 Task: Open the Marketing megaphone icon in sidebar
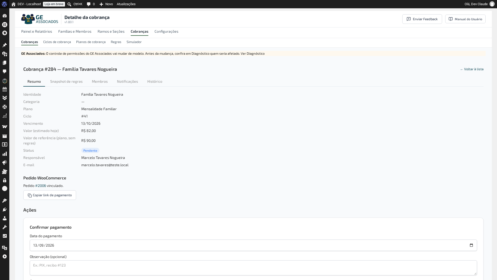tap(5, 163)
